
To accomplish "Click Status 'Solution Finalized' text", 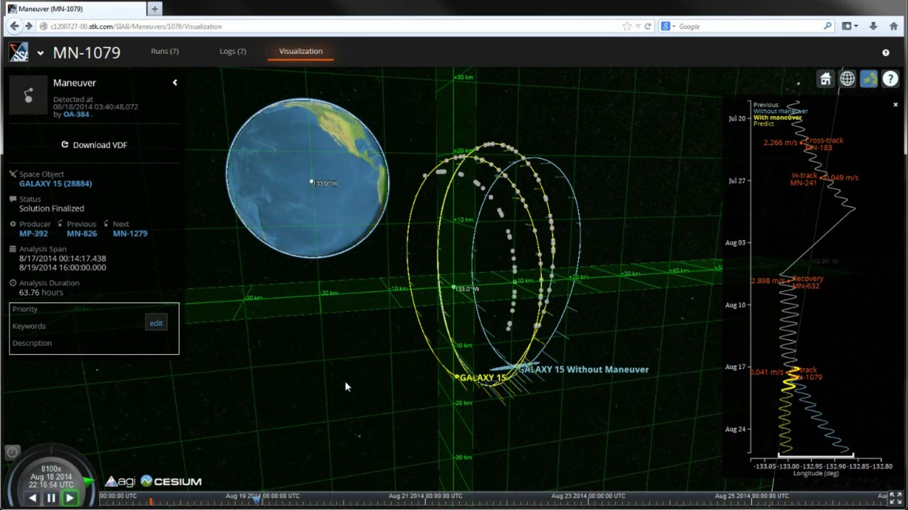I will (x=52, y=209).
